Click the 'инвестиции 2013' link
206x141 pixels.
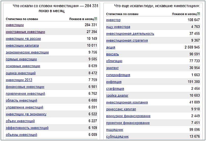19,80
